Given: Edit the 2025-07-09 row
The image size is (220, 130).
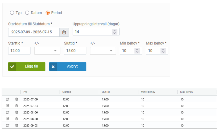Looking at the screenshot, I should [x=8, y=99].
